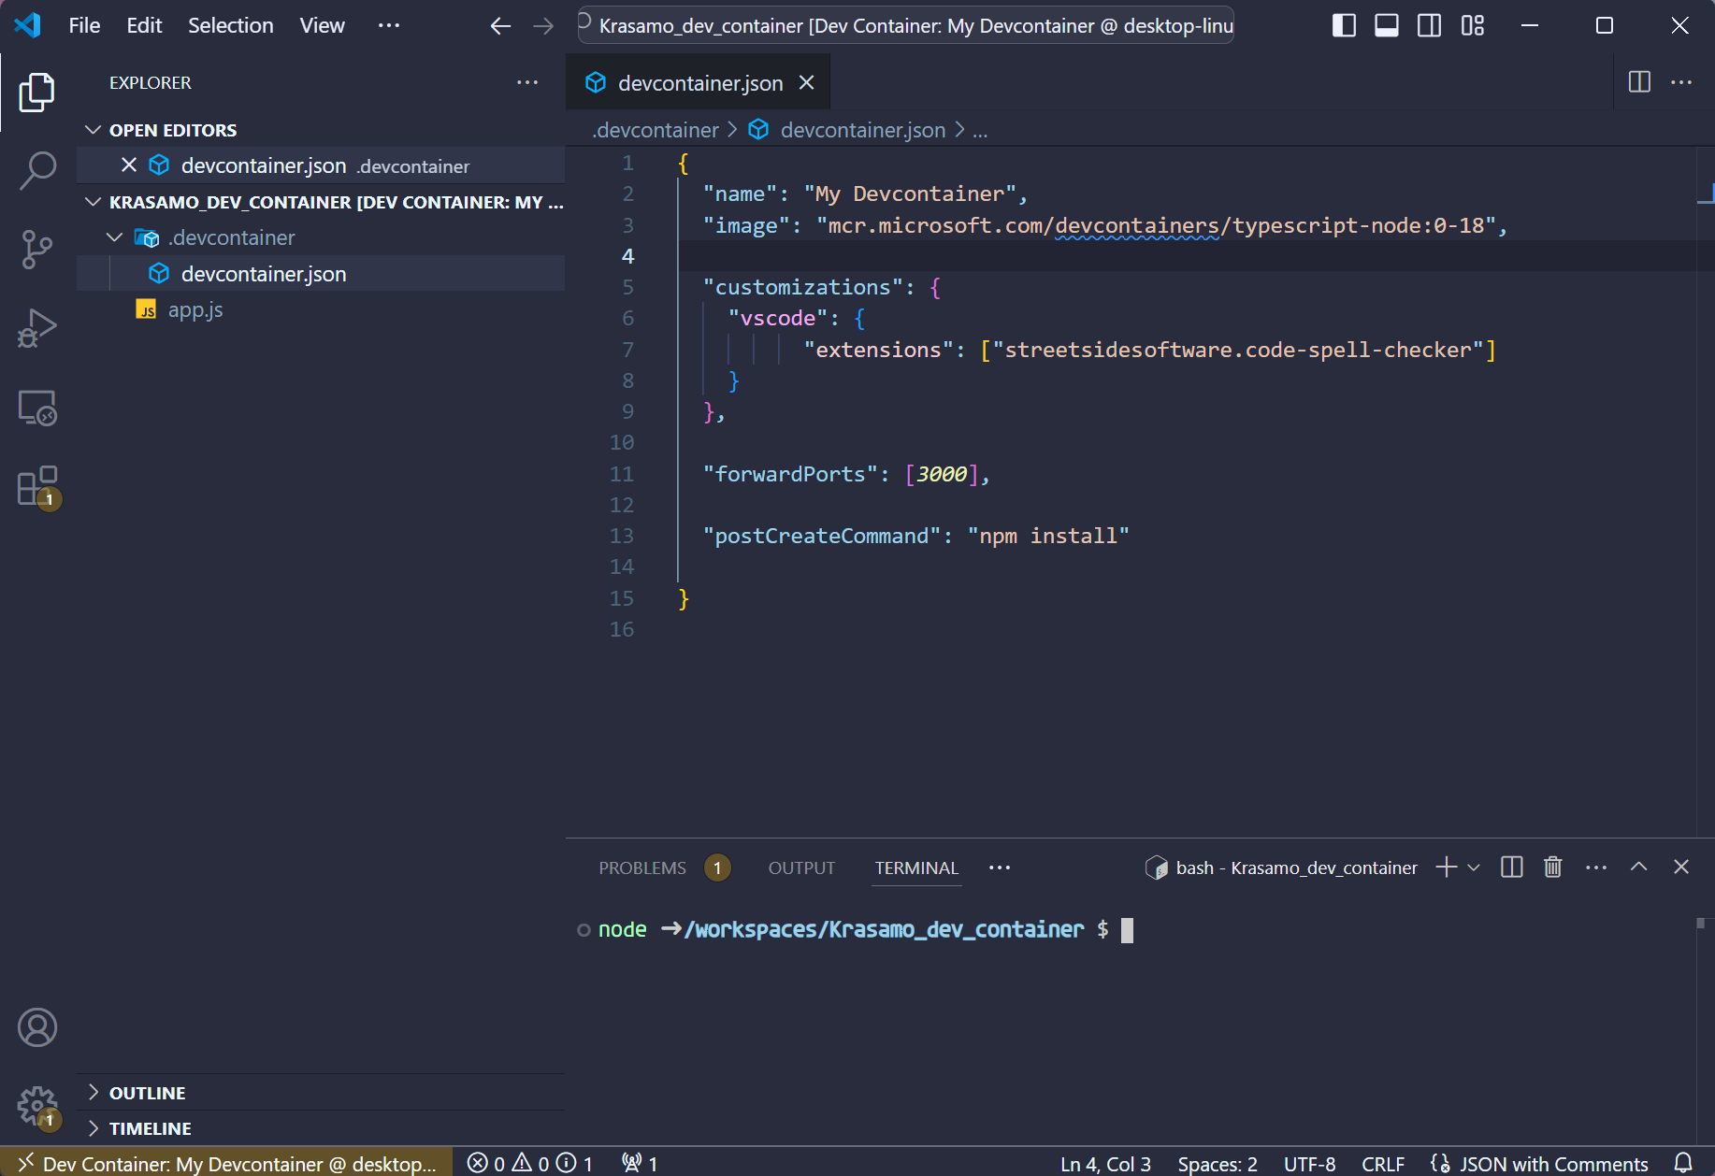Switch to the Problems tab

[x=642, y=868]
